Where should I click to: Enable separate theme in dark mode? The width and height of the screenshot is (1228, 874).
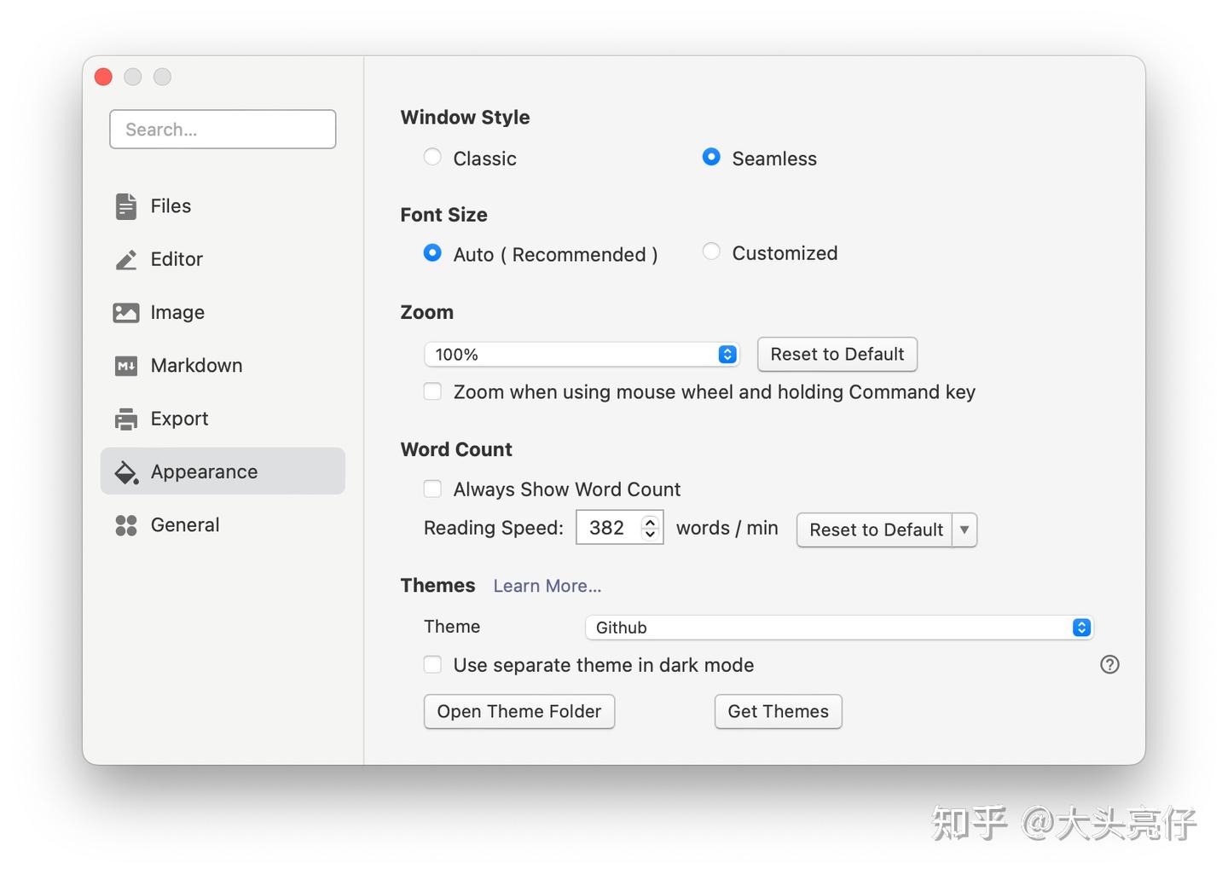click(432, 664)
